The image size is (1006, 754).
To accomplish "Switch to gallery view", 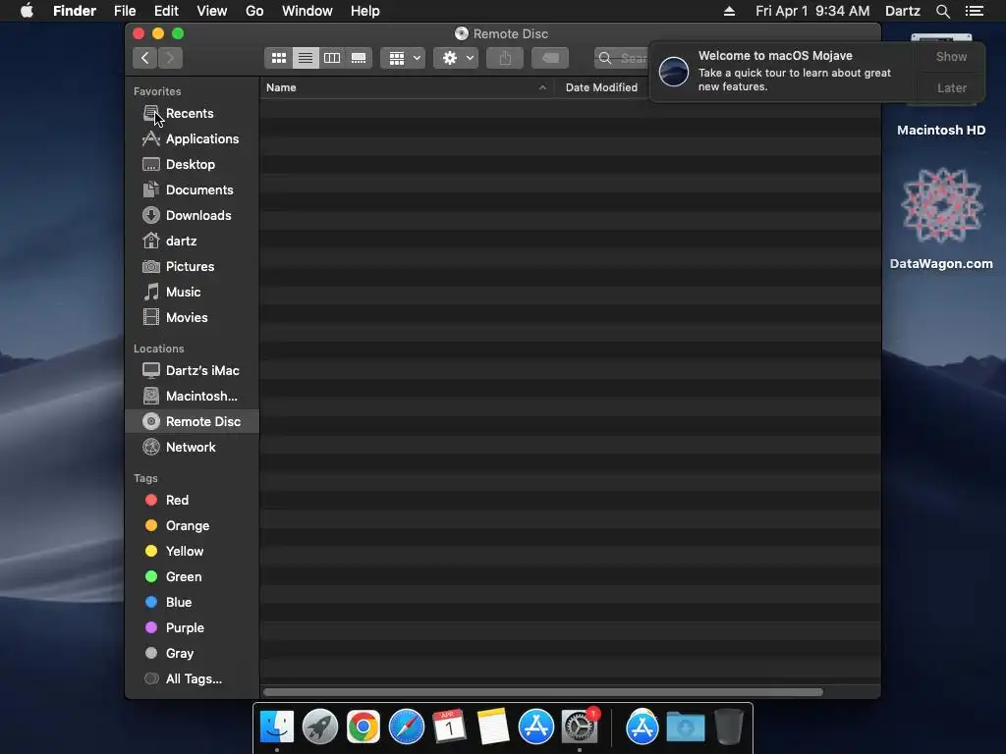I will [359, 58].
